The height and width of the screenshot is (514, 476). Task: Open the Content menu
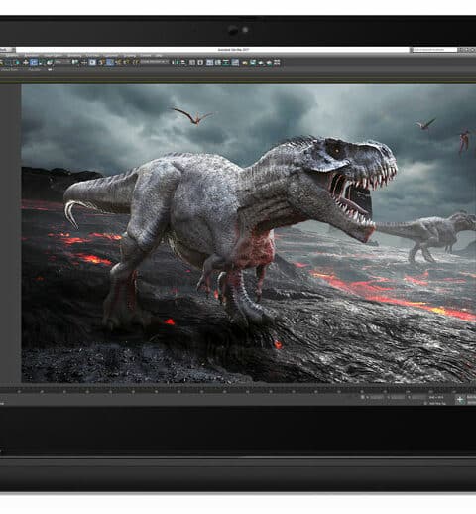point(146,55)
